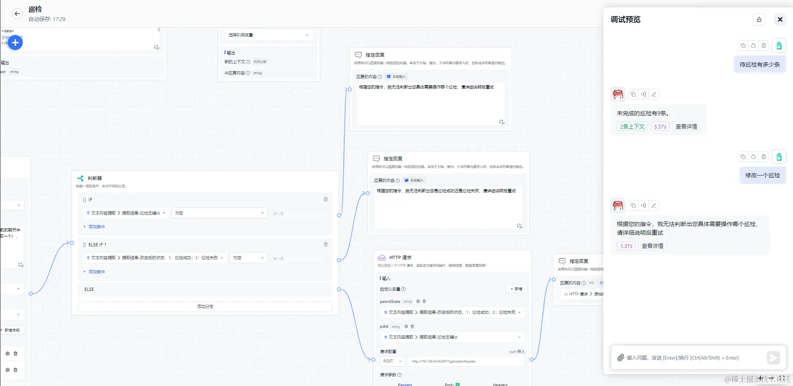View 查看详情 for the 1.37s reply

point(652,246)
